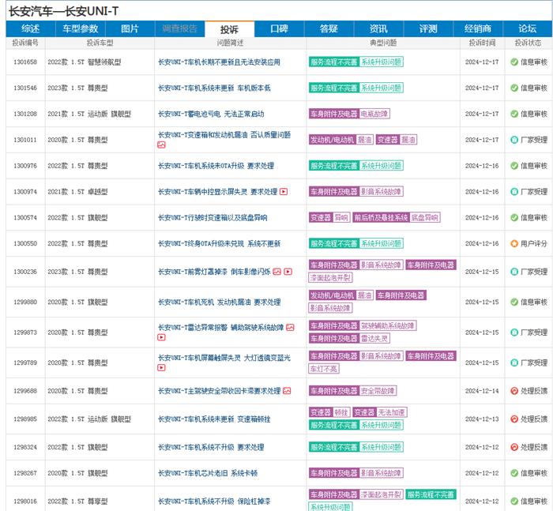Go to the 评测 tab
Screen dimensions: 553x511
pyautogui.click(x=428, y=29)
